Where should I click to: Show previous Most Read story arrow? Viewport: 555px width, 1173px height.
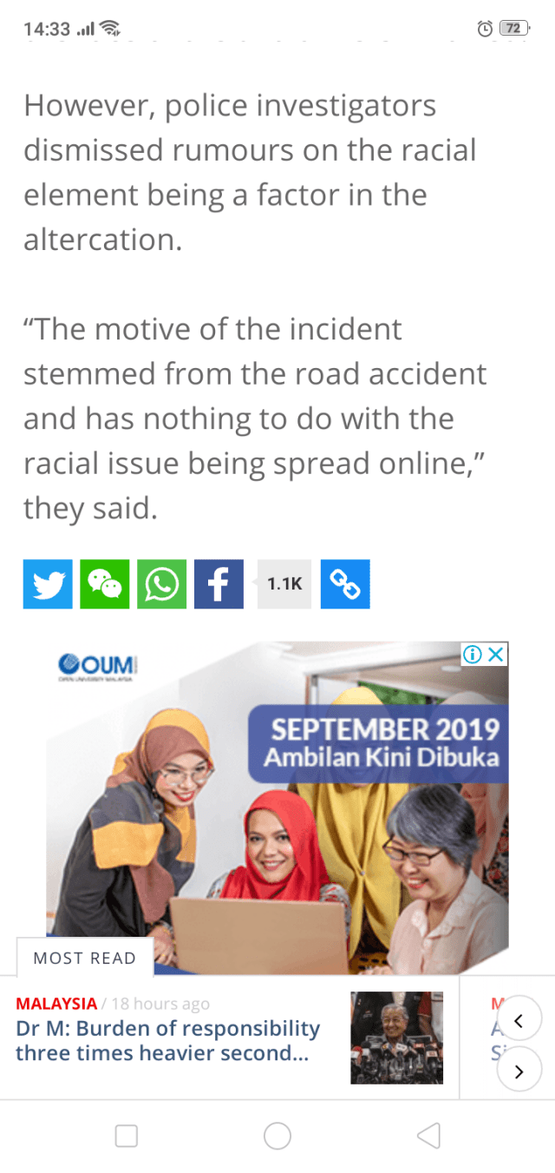[519, 1020]
